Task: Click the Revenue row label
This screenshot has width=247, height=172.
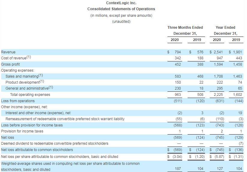Action: pos(8,52)
